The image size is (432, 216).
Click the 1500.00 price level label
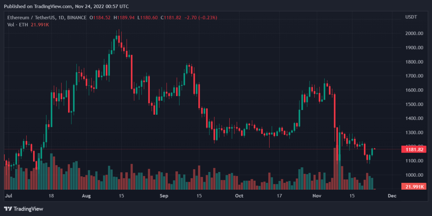click(414, 104)
